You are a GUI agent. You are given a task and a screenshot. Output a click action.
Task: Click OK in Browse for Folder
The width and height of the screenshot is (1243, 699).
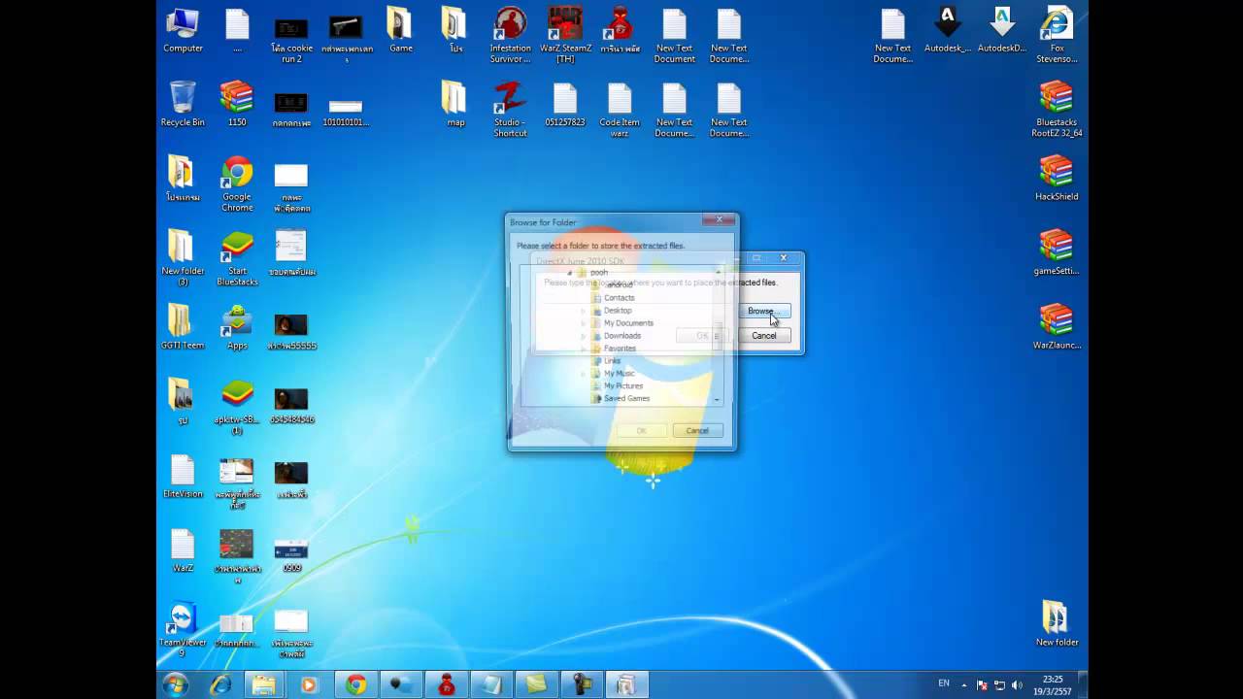pyautogui.click(x=641, y=431)
